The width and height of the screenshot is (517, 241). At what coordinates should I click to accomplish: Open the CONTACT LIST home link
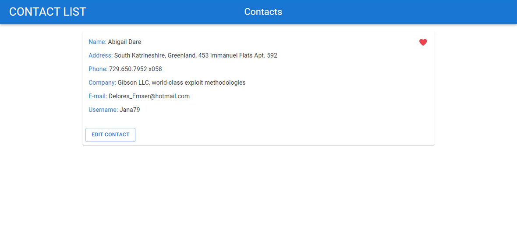[47, 12]
